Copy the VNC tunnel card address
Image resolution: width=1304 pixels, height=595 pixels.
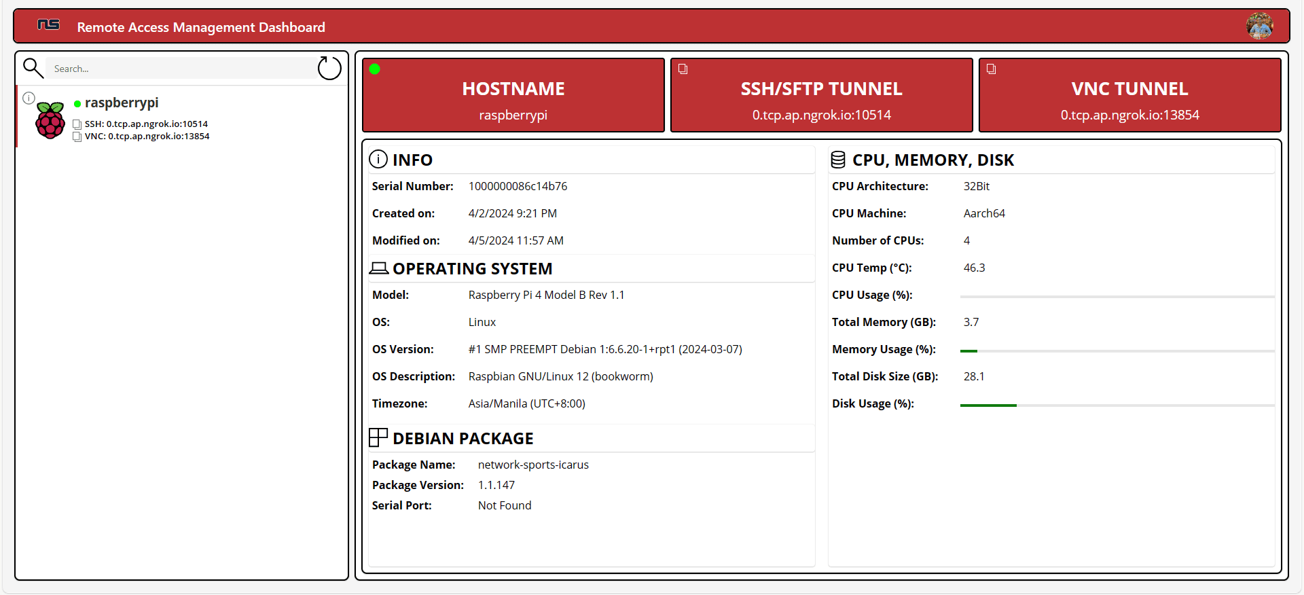coord(992,69)
